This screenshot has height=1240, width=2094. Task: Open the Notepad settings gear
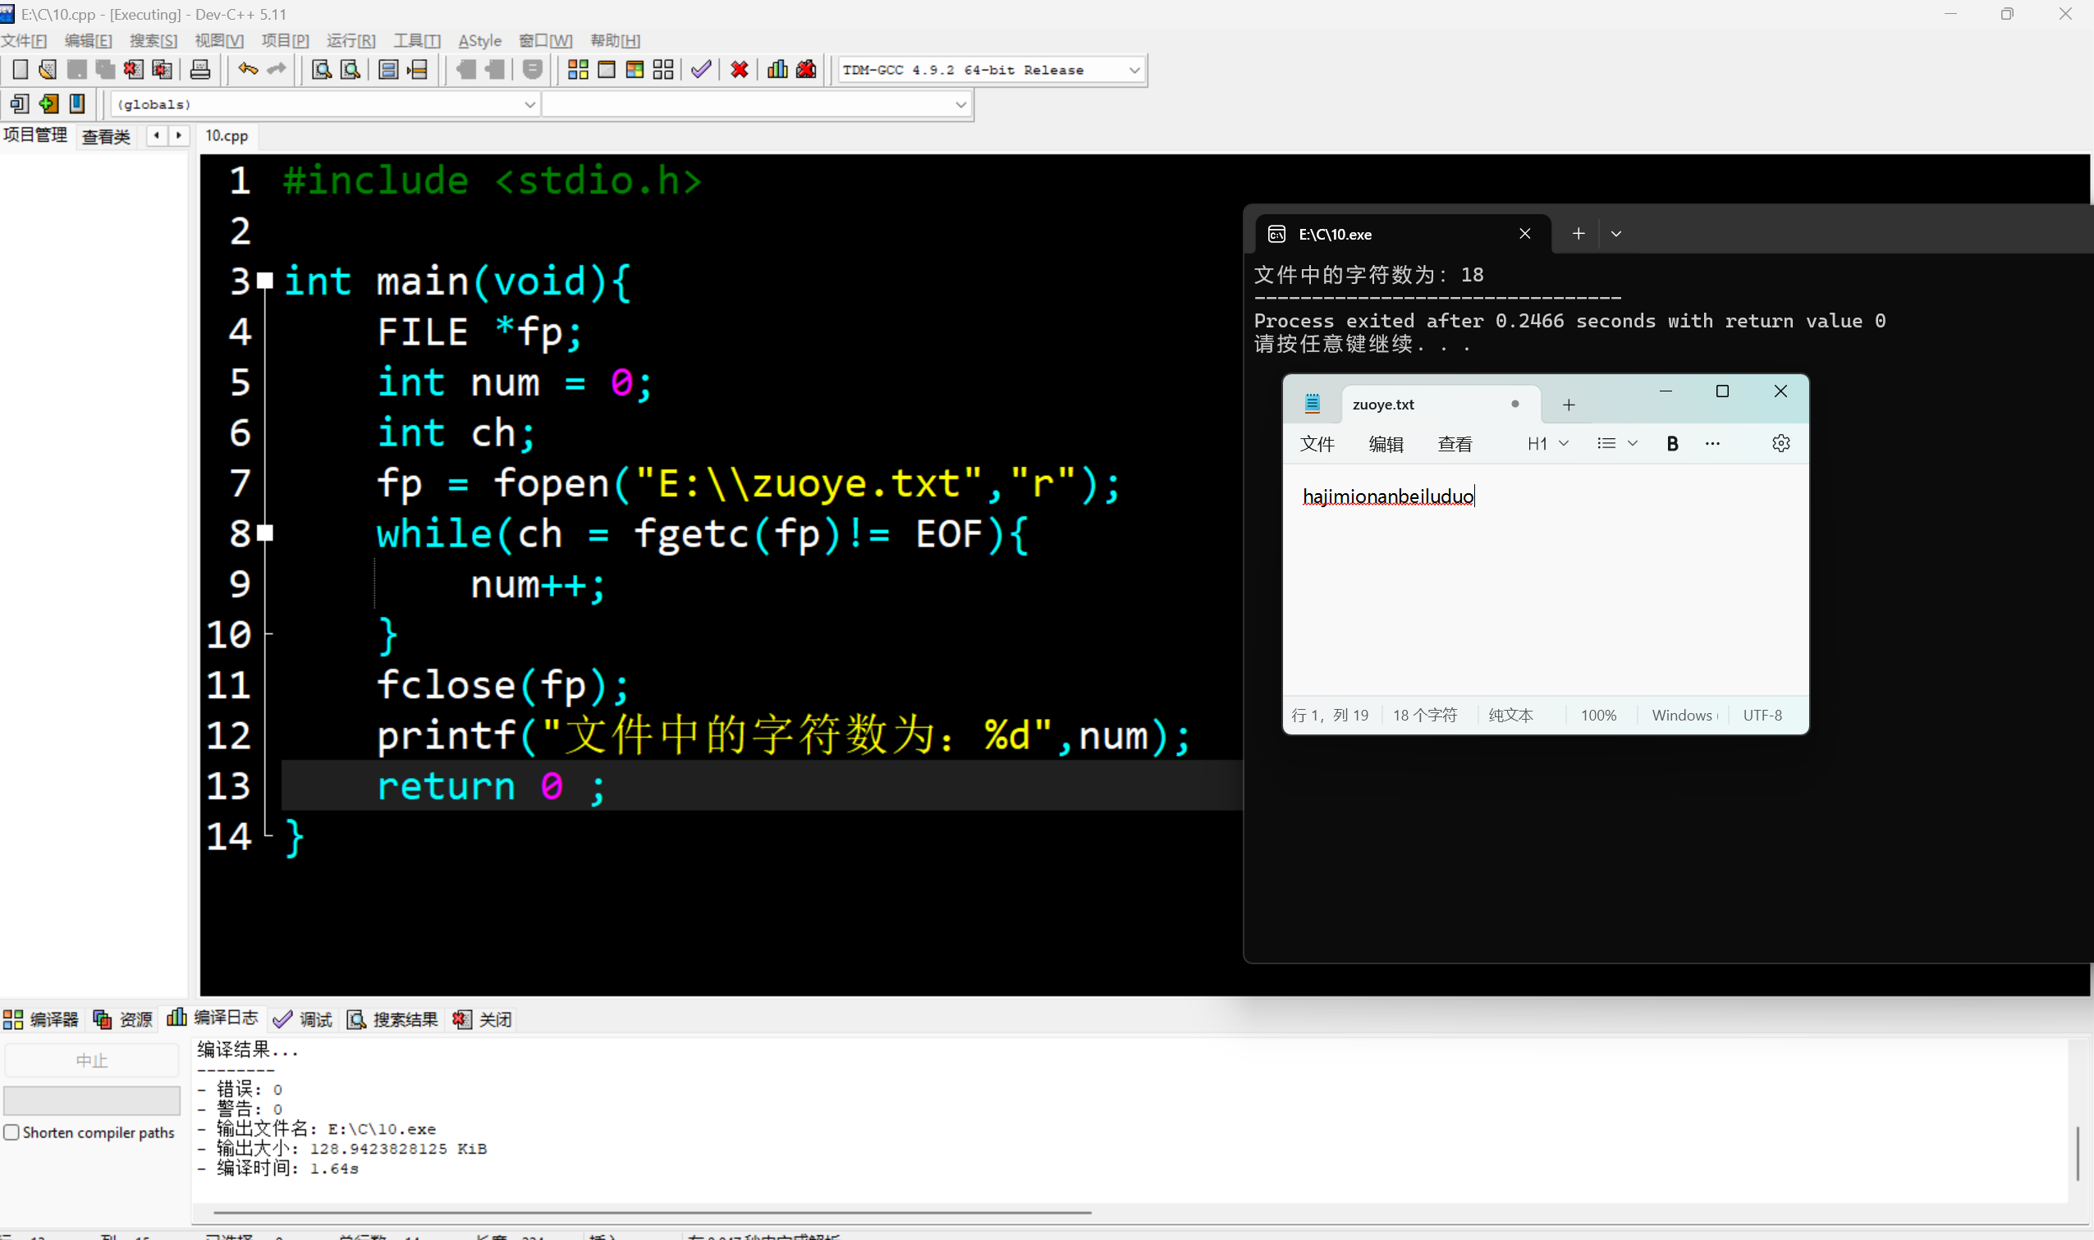pos(1780,444)
